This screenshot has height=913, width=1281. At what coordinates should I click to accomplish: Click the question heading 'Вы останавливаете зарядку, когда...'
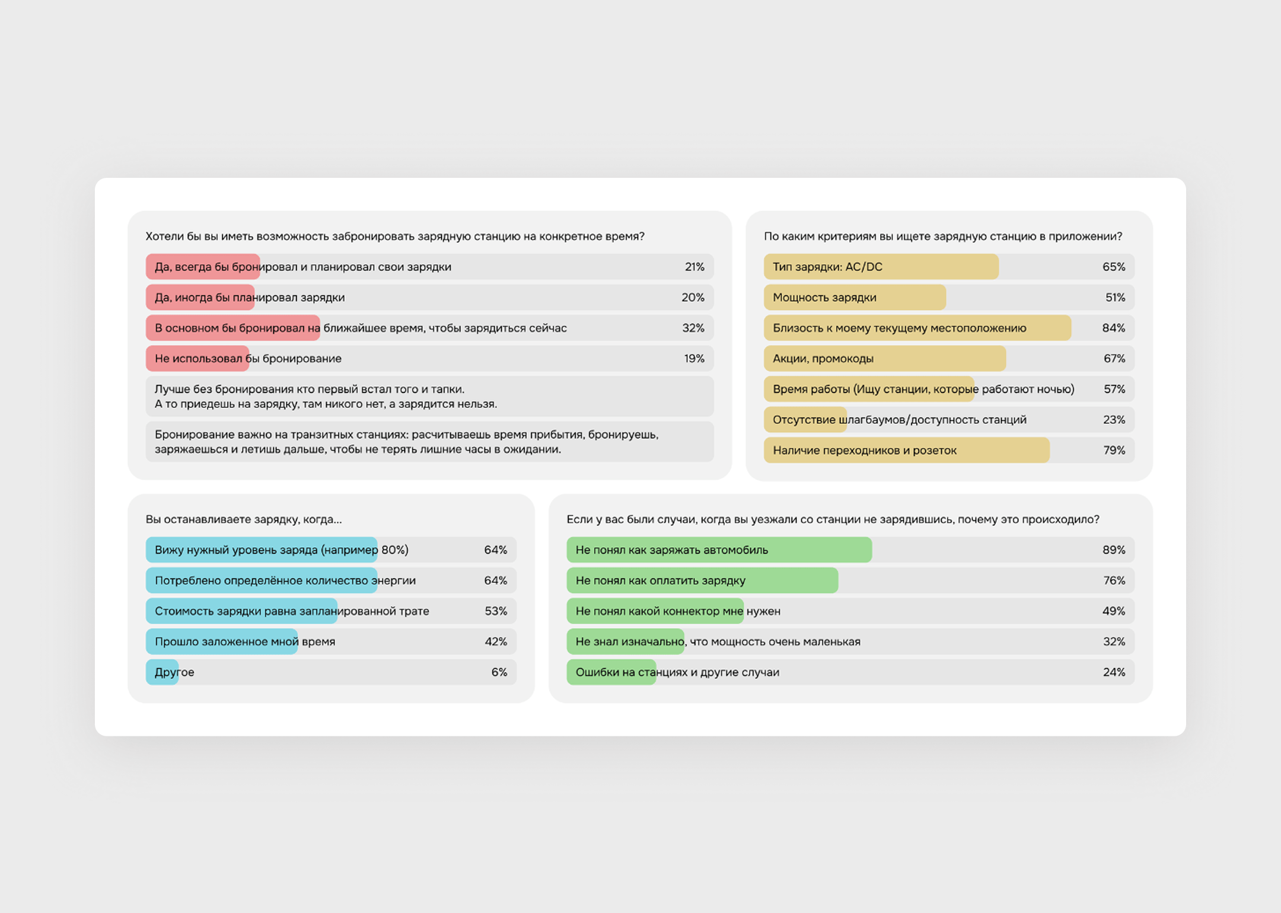(x=244, y=519)
